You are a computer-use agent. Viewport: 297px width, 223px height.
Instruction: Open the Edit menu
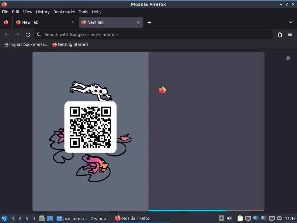tap(16, 12)
